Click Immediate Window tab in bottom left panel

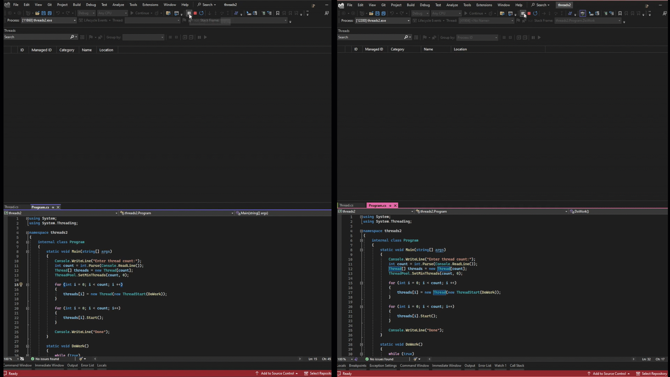(49, 365)
